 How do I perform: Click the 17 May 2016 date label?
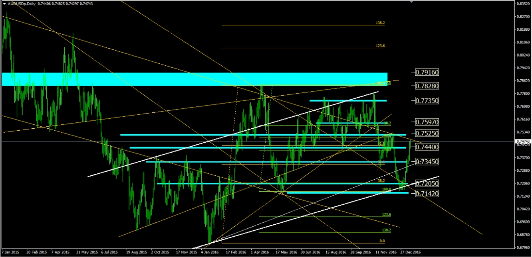tap(286, 252)
